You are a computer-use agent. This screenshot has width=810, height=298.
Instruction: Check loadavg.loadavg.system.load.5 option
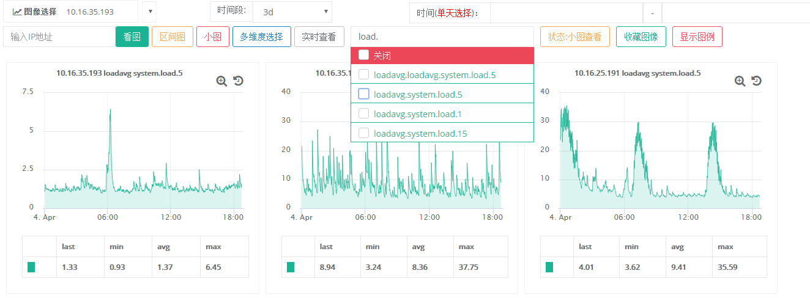pyautogui.click(x=363, y=74)
